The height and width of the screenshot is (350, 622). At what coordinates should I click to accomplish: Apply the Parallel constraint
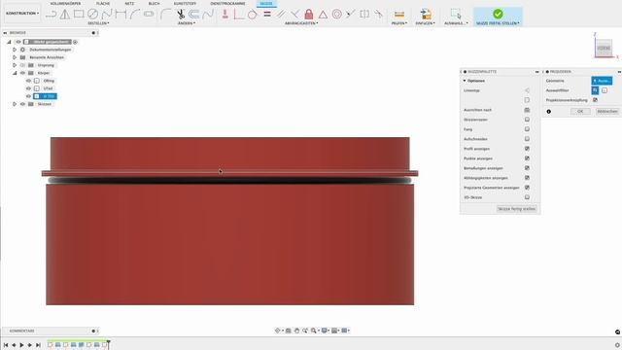[x=281, y=15]
